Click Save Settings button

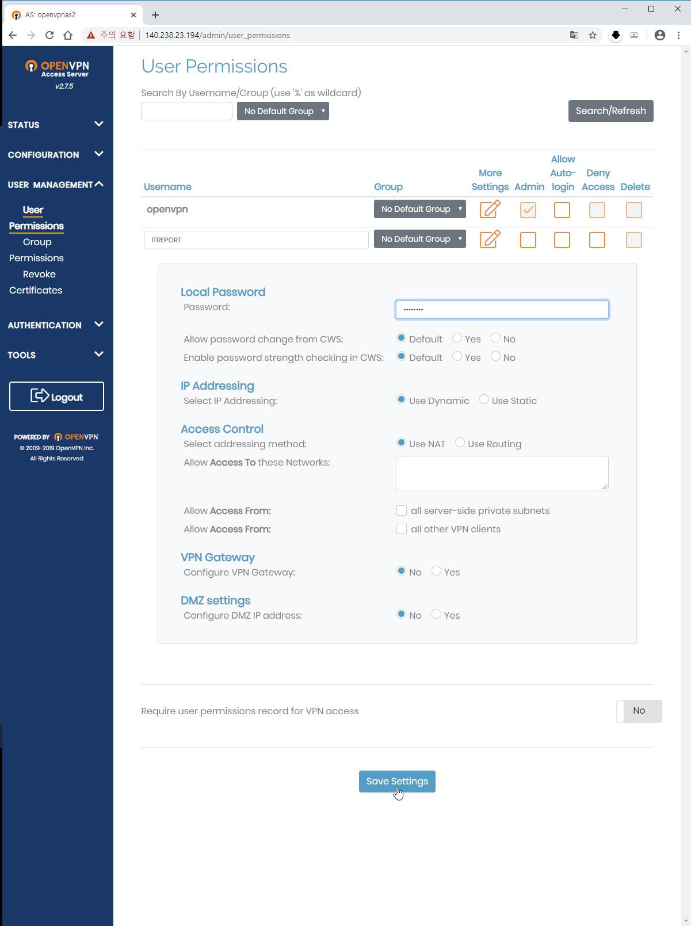[397, 782]
